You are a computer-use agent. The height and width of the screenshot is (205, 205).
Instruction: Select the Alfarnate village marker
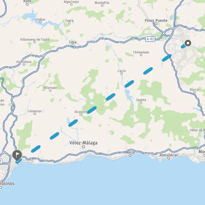[x=50, y=91]
